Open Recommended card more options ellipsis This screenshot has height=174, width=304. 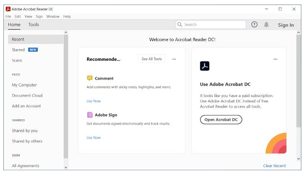(x=174, y=59)
